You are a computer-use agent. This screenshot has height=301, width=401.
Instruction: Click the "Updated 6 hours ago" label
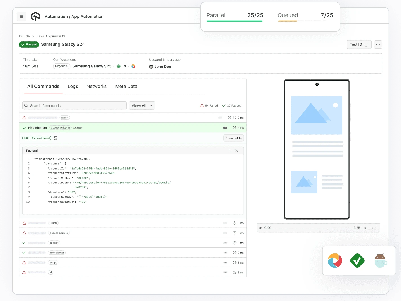[165, 60]
